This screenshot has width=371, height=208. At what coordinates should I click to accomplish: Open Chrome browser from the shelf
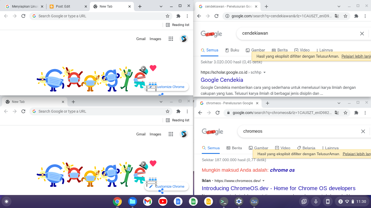117,201
